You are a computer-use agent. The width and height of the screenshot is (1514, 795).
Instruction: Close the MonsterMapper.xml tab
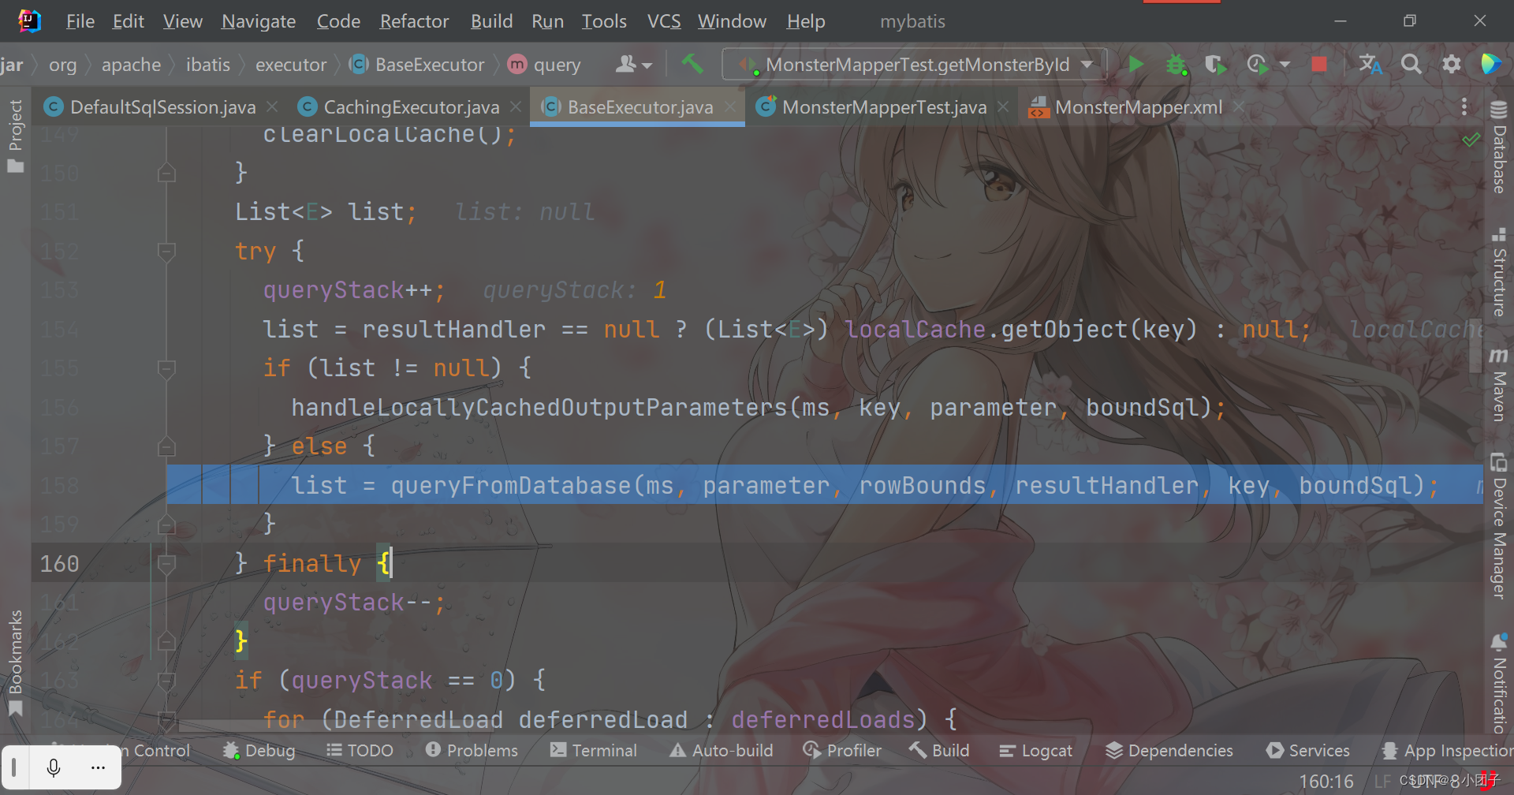[1239, 106]
